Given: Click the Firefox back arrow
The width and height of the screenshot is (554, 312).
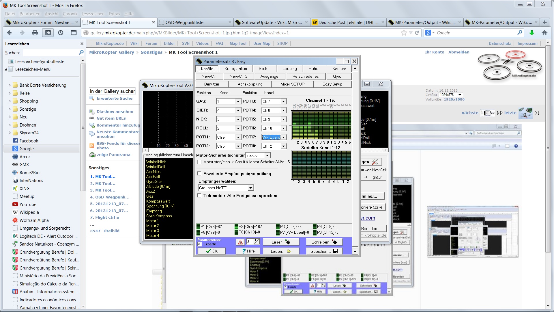Looking at the screenshot, I should (9, 33).
